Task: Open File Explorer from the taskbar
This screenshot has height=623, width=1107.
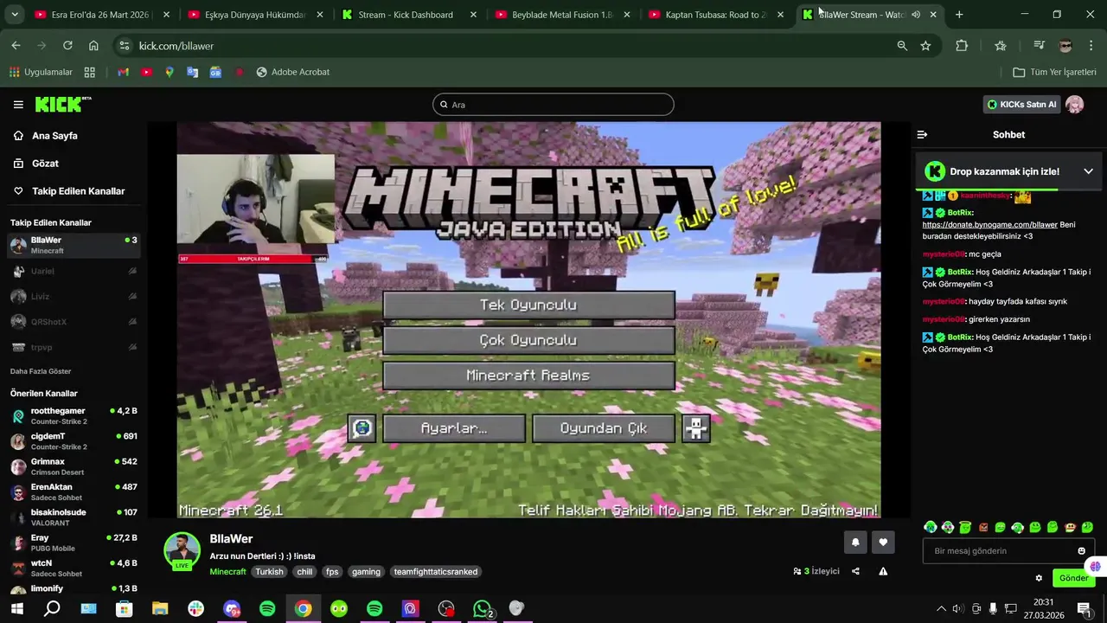Action: pos(160,609)
